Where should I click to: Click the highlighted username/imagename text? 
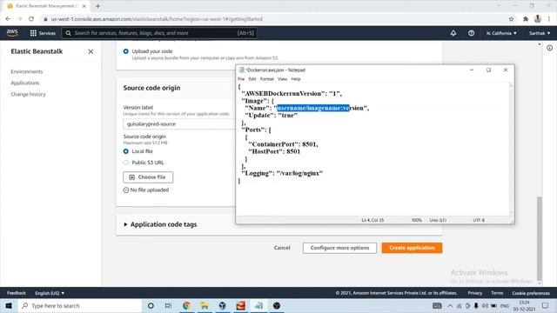tap(313, 108)
